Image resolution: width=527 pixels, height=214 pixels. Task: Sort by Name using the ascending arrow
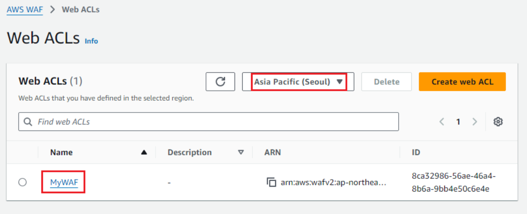144,153
